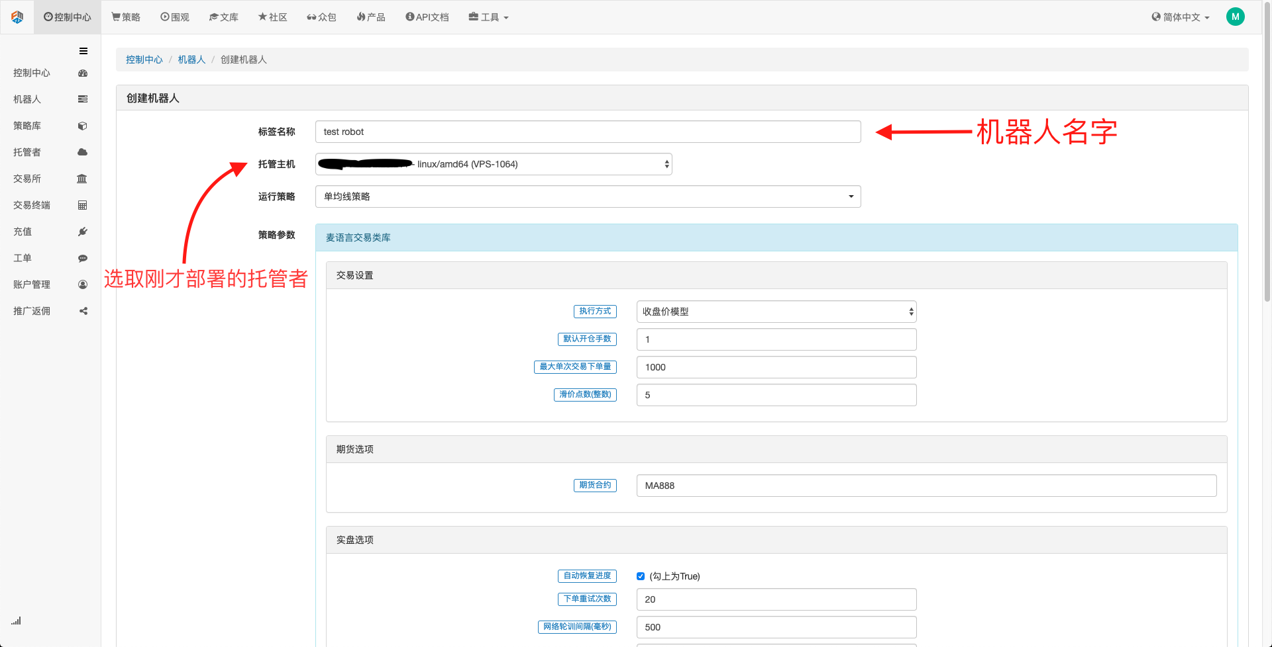Click the 标签名称 test robot input field

tap(588, 132)
